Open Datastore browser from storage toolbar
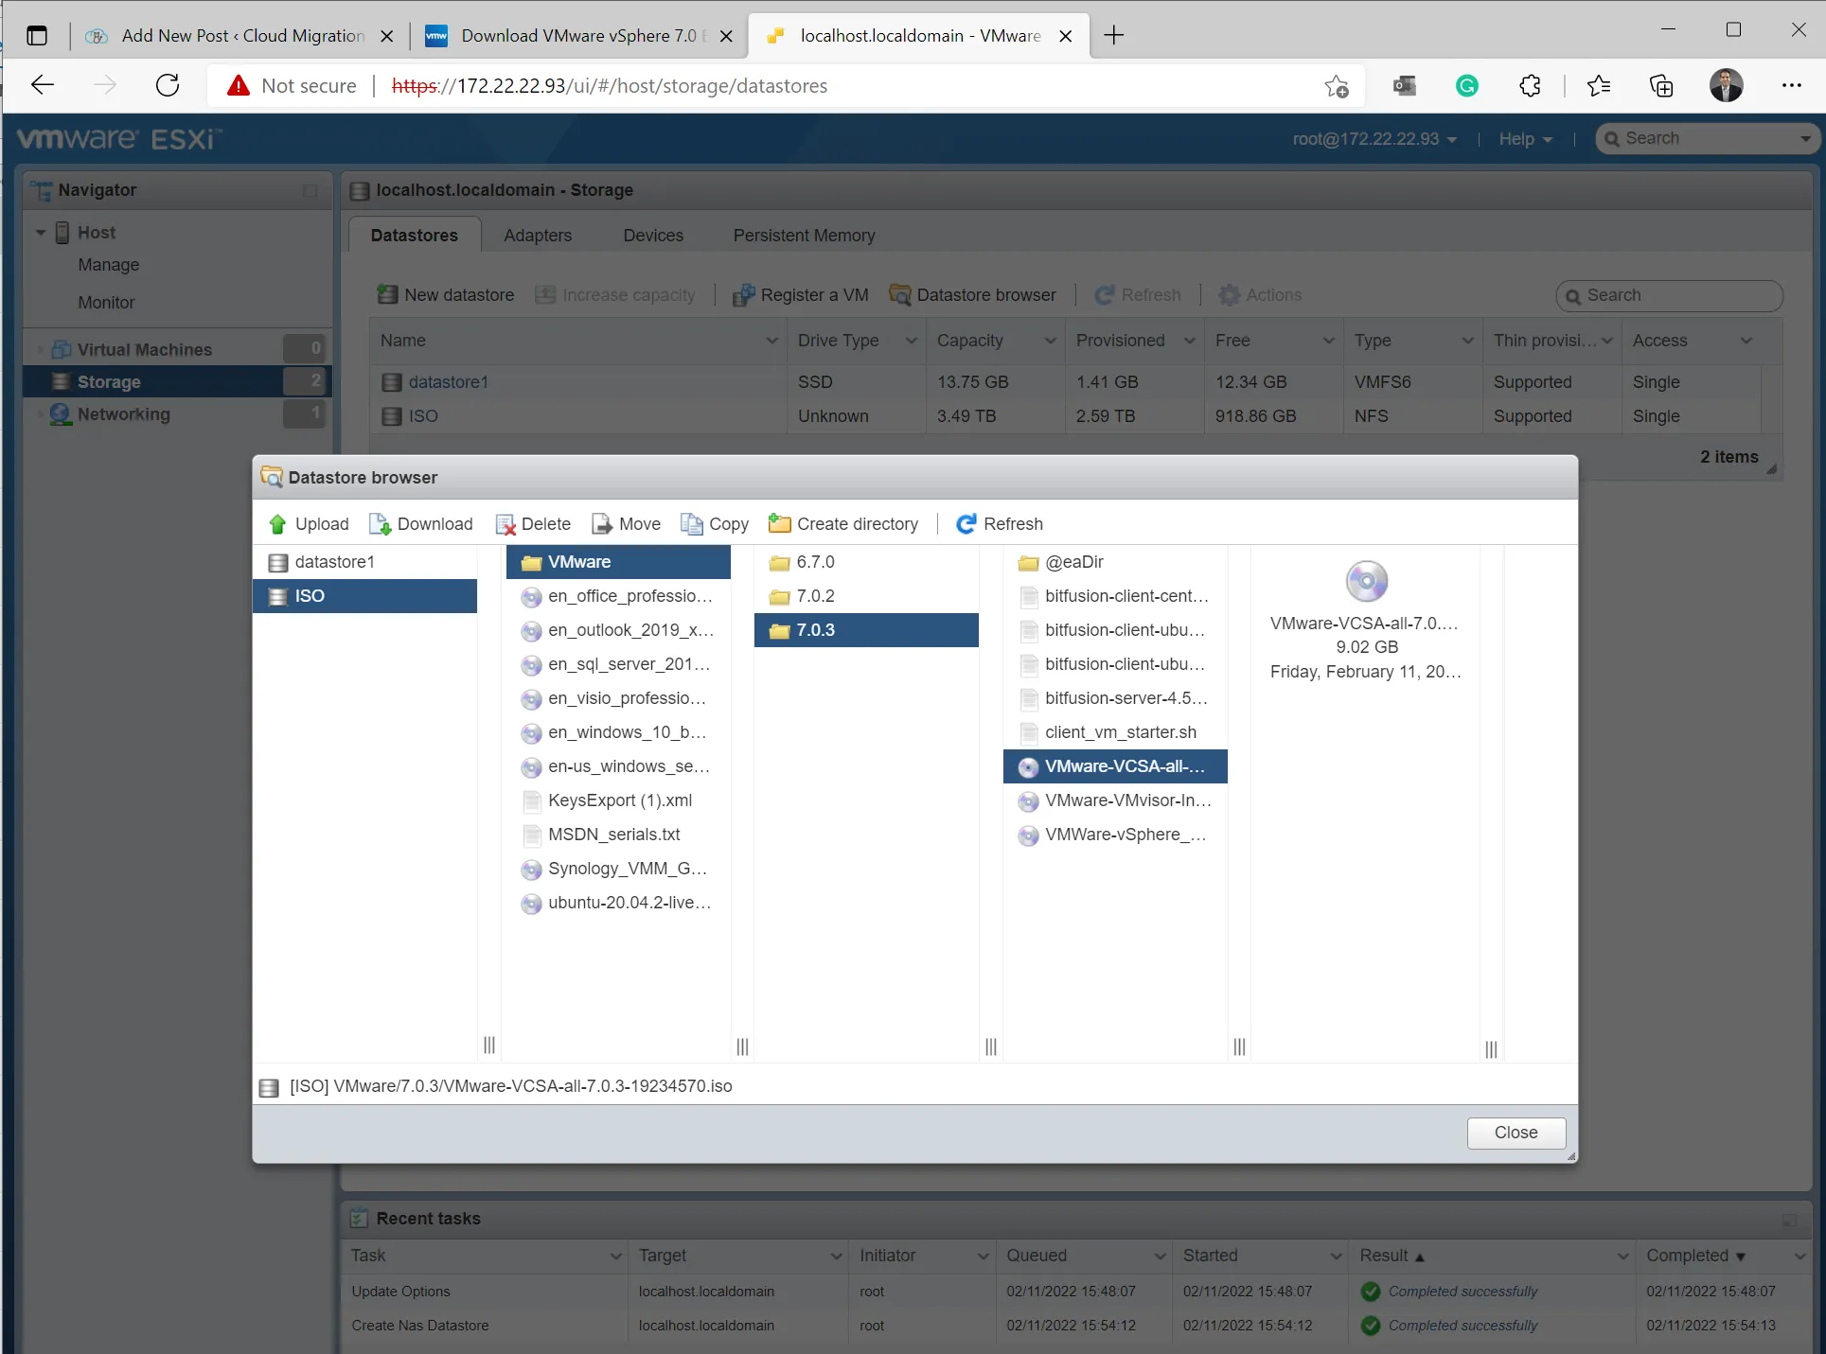The height and width of the screenshot is (1354, 1826). point(973,295)
